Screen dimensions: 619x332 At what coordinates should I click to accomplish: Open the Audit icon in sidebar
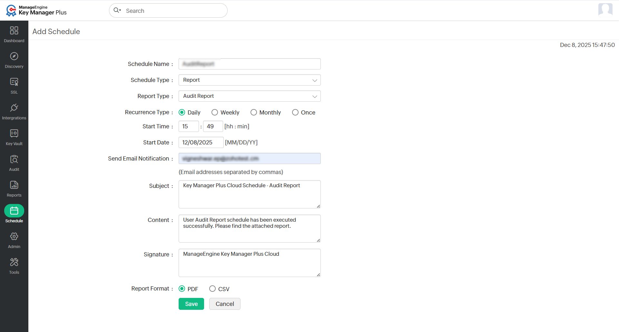[14, 159]
